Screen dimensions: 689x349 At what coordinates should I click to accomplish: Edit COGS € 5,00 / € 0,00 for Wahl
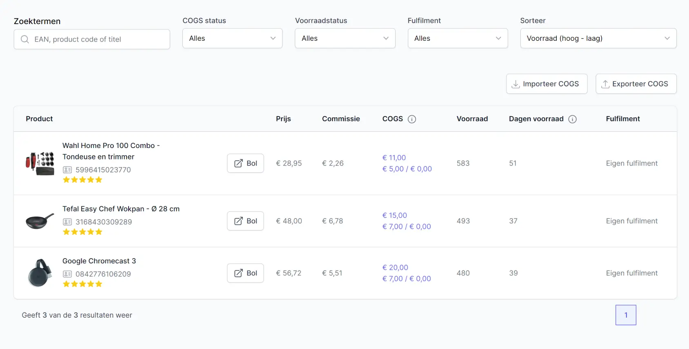[407, 169]
